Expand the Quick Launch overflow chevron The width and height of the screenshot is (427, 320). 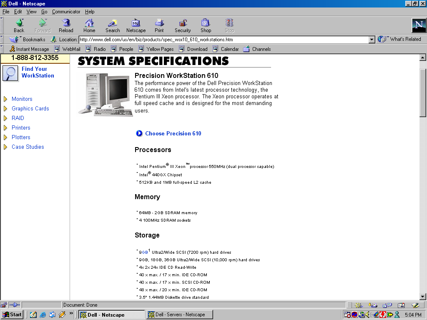coord(71,313)
